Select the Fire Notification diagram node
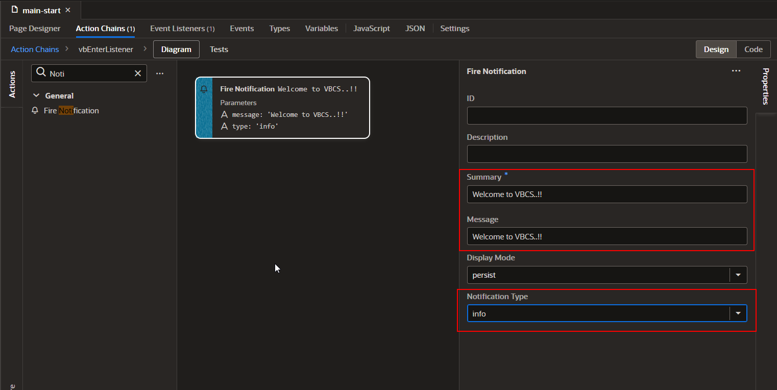The width and height of the screenshot is (777, 390). (x=282, y=108)
